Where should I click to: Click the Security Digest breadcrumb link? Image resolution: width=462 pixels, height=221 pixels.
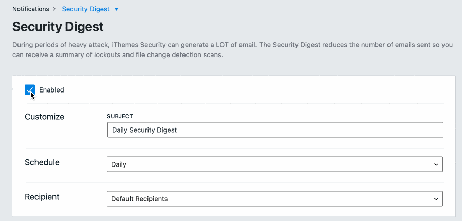point(85,9)
